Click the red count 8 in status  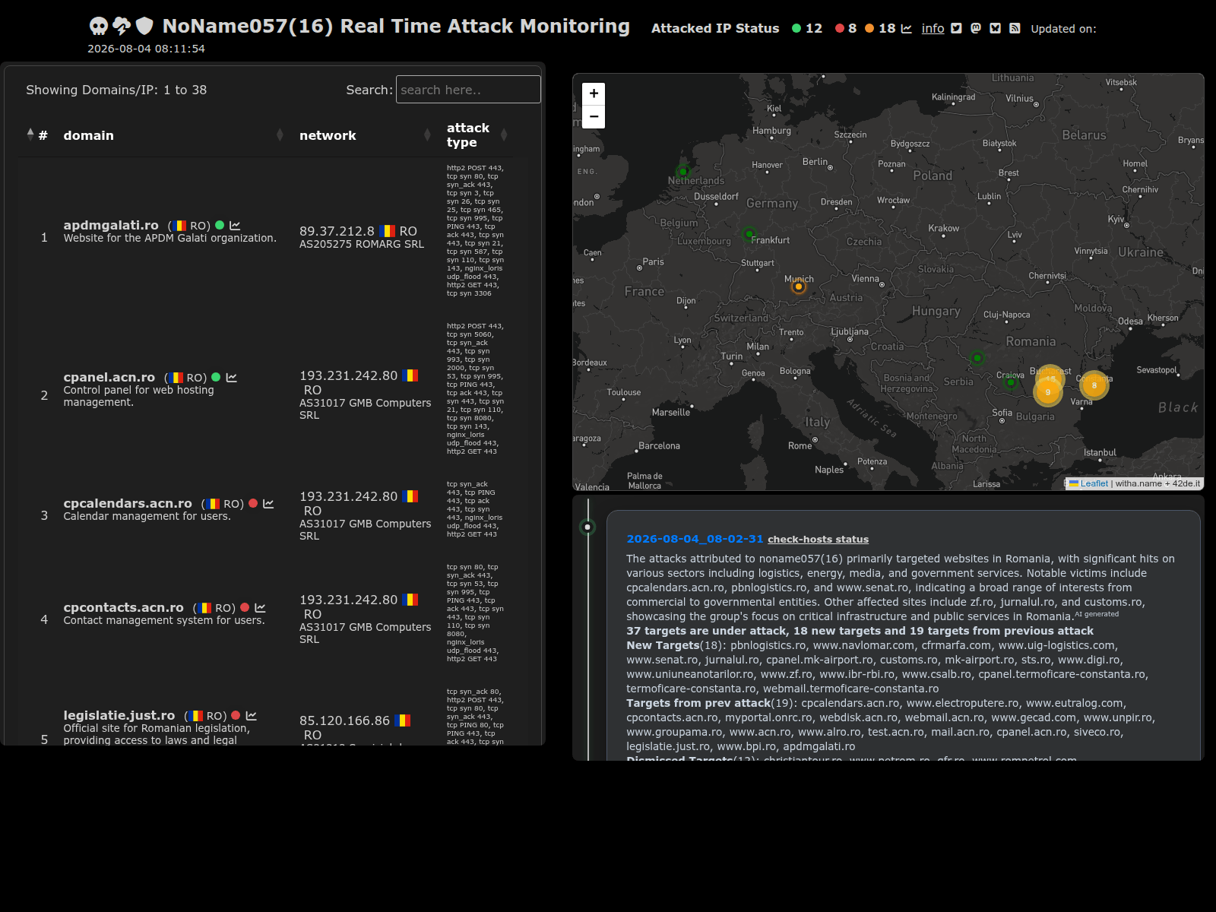(853, 29)
